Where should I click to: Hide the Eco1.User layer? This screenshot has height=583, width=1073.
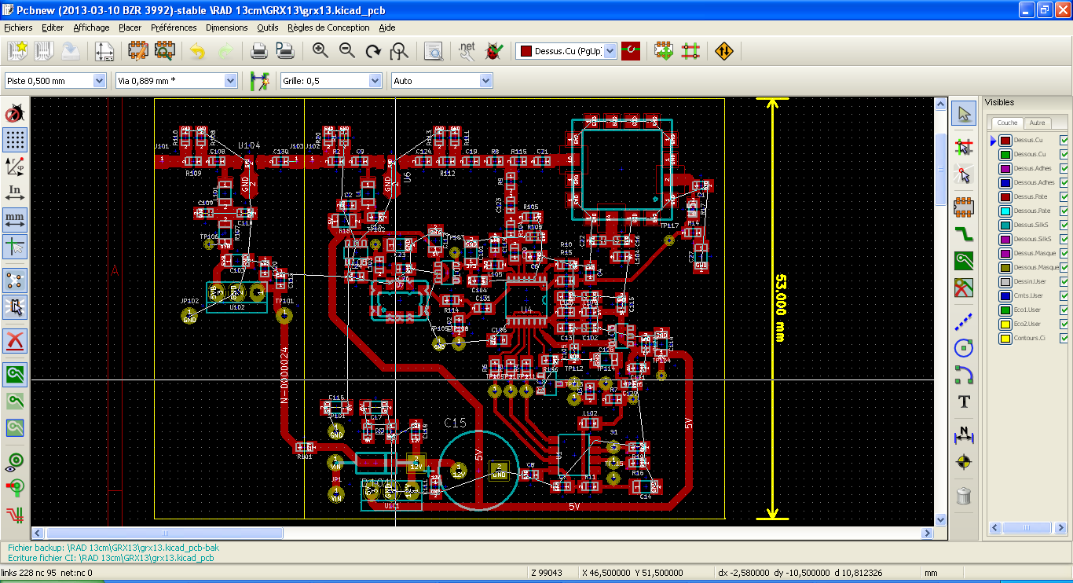click(x=1064, y=310)
